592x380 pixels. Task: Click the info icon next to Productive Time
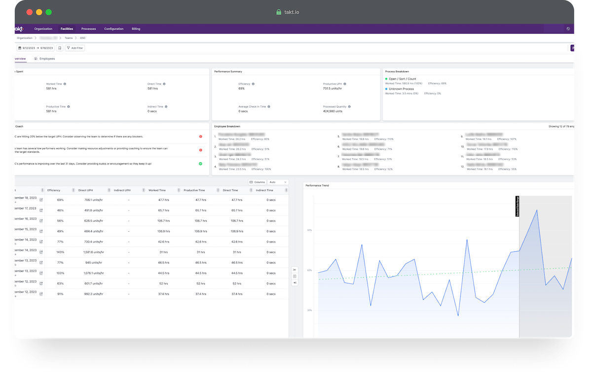pos(69,106)
